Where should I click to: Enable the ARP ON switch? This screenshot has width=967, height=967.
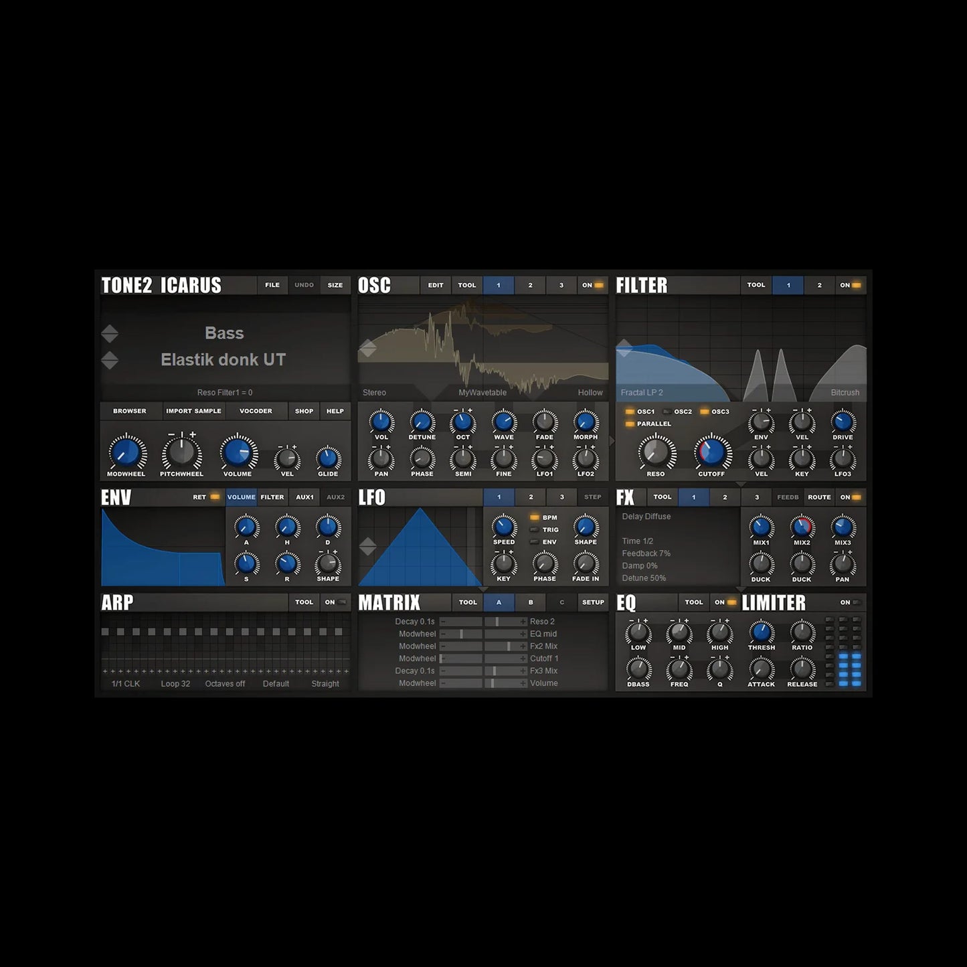[x=335, y=602]
